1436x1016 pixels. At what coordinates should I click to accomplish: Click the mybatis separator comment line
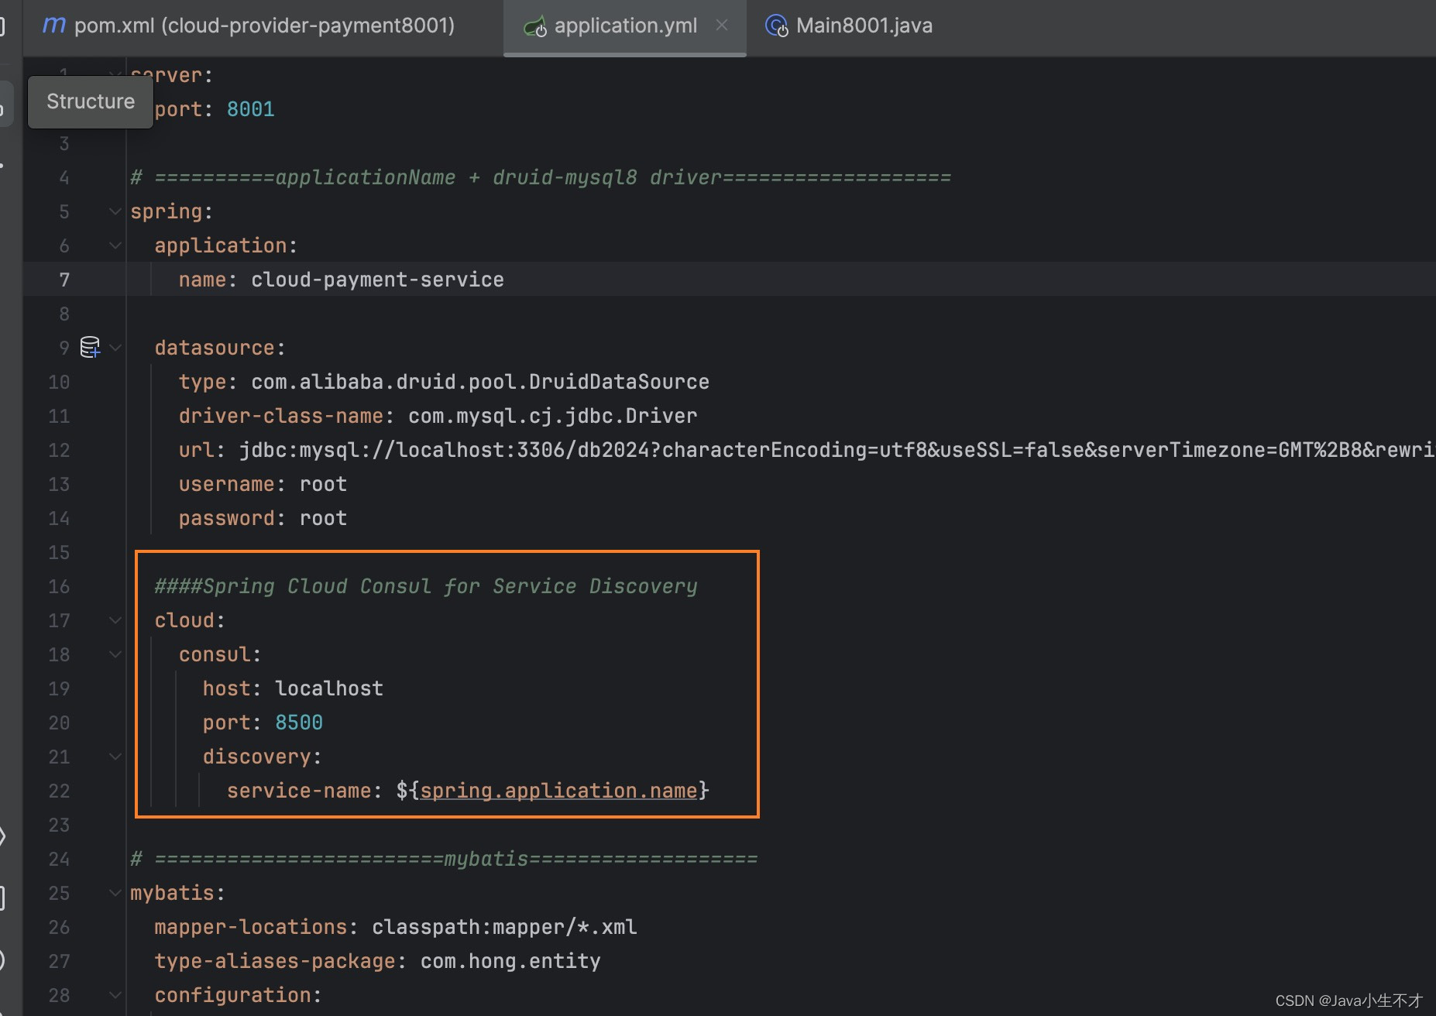tap(444, 859)
